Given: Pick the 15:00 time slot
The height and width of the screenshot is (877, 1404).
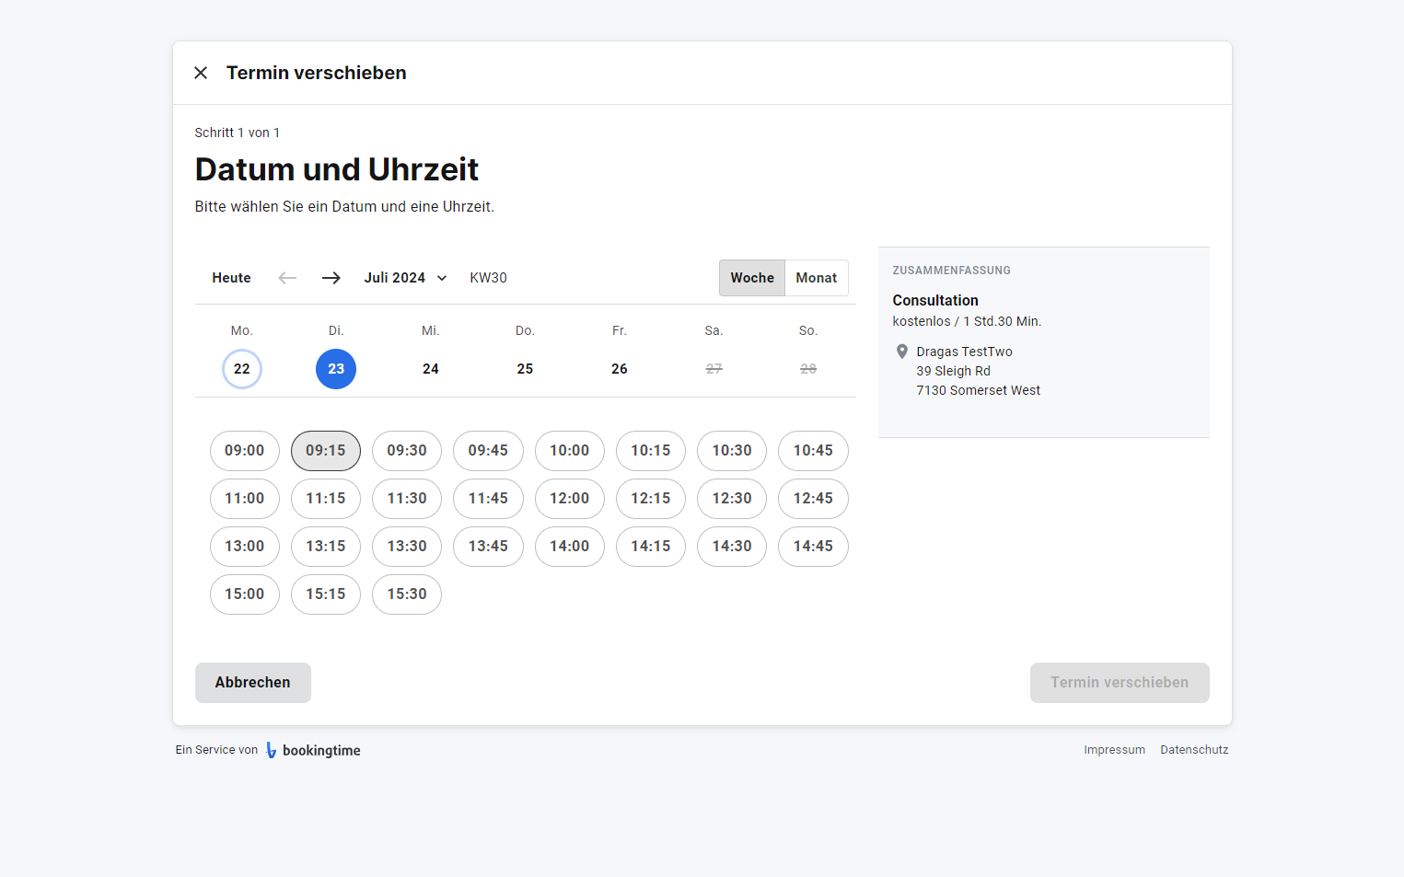Looking at the screenshot, I should (x=245, y=594).
